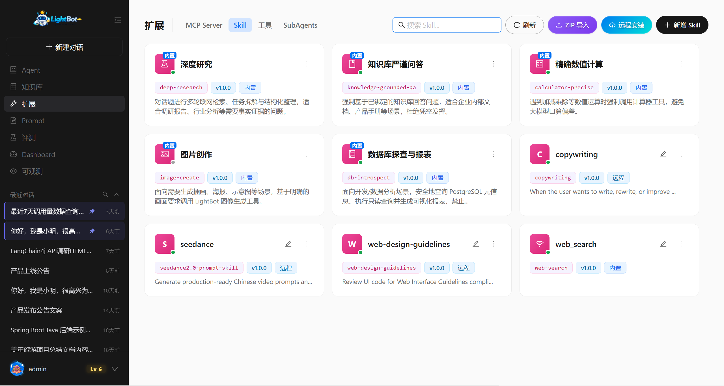724x386 pixels.
Task: Collapse the sidebar with the menu icon
Action: 118,20
